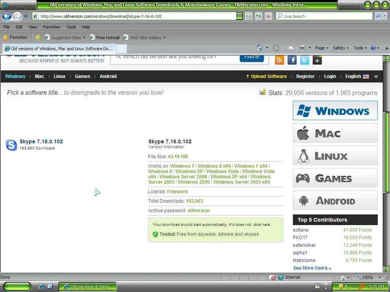Click the Login link
This screenshot has width=390, height=292.
(330, 76)
